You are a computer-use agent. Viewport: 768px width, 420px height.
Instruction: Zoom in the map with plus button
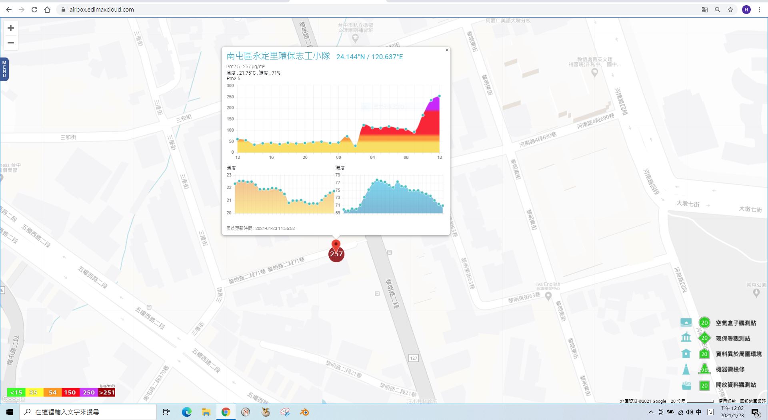coord(11,28)
